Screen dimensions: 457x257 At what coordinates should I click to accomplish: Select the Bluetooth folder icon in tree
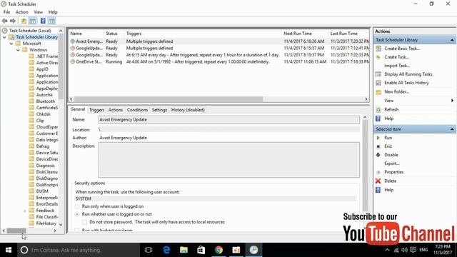31,101
